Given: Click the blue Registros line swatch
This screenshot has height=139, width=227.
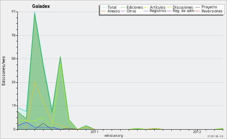Looking at the screenshot, I should [x=146, y=11].
